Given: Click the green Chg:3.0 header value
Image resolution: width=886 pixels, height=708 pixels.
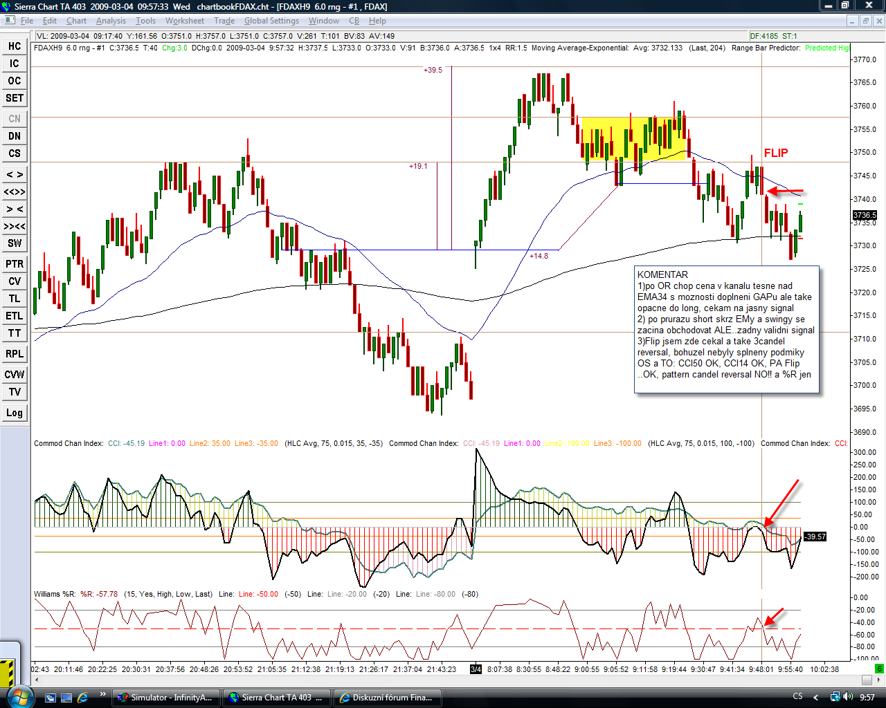Looking at the screenshot, I should 174,48.
